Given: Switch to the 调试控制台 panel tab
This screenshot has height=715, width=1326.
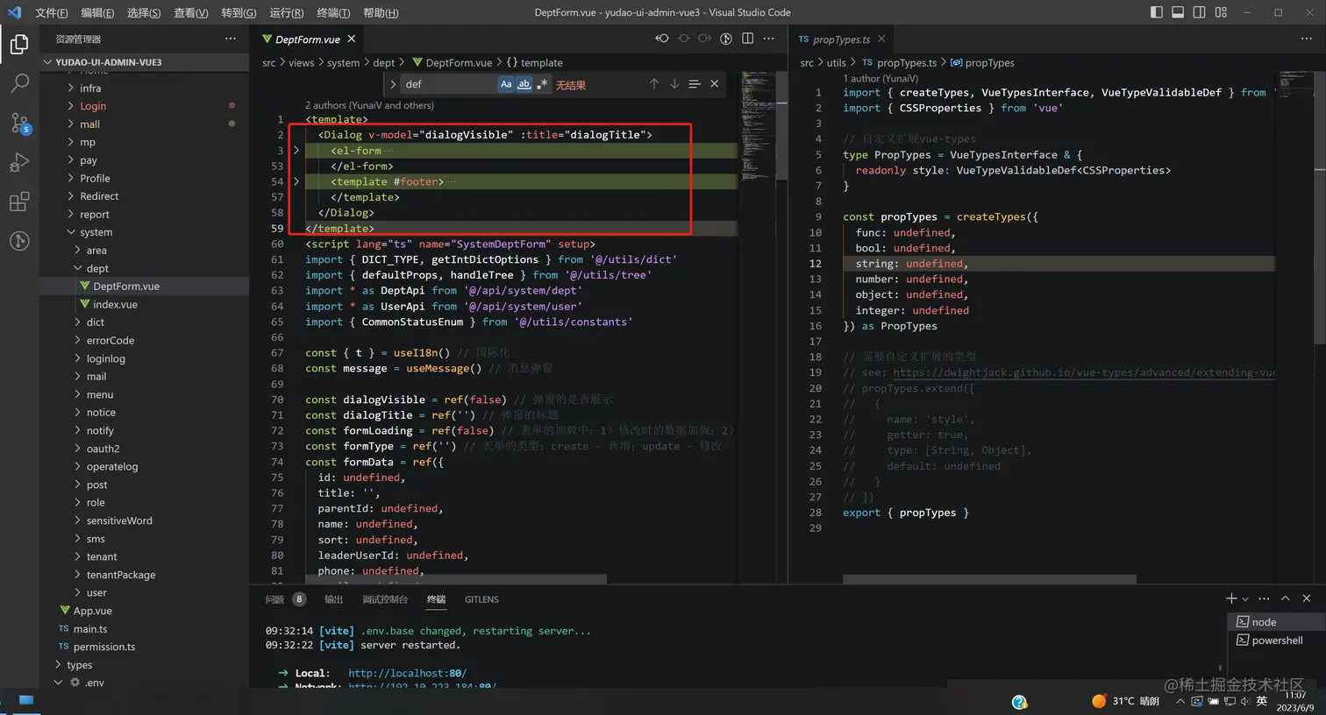Looking at the screenshot, I should [x=385, y=599].
